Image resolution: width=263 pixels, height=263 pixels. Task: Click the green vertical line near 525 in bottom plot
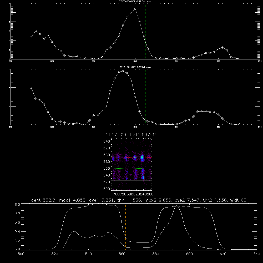64,227
